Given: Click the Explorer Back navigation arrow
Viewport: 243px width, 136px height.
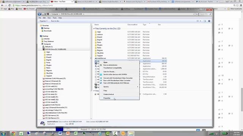Looking at the screenshot, I should (x=39, y=14).
